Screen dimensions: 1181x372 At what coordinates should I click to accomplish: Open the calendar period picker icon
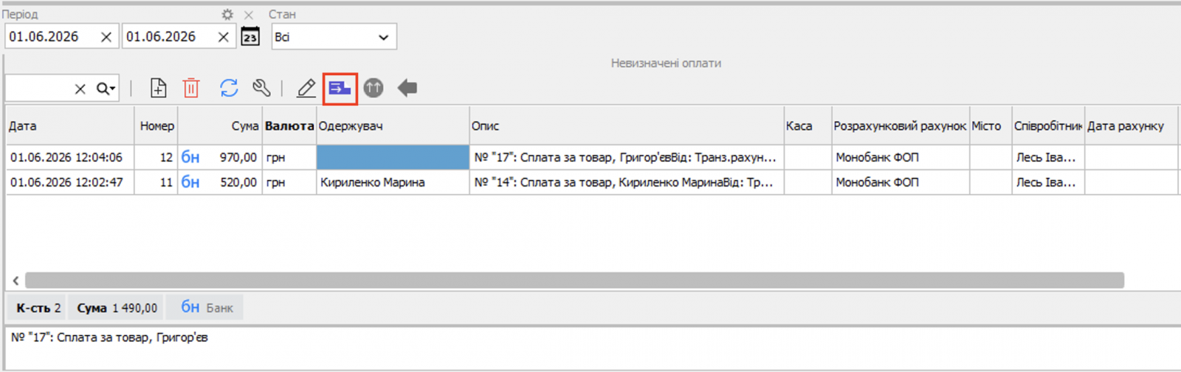pyautogui.click(x=250, y=37)
